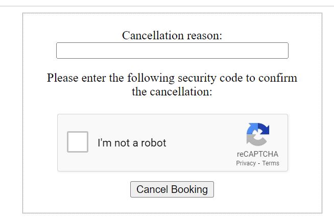Click the dash separator between Privacy and Terms
334x221 pixels.
pos(259,163)
